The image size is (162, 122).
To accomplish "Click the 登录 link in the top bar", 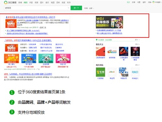I will point(144,2).
